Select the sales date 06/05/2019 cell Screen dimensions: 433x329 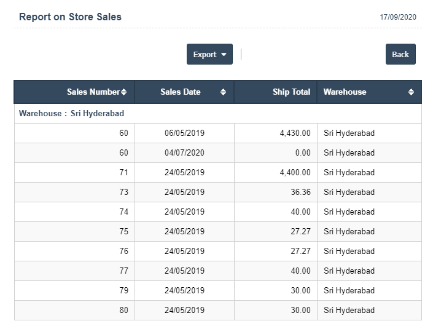(x=184, y=133)
